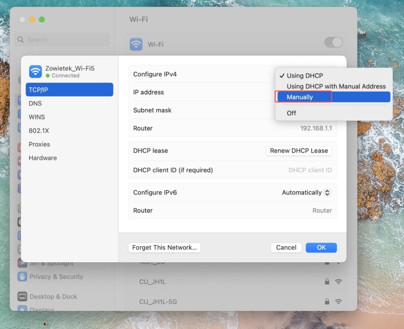The width and height of the screenshot is (404, 329).
Task: Click the Siri & Spotlight sidebar icon
Action: (x=22, y=262)
